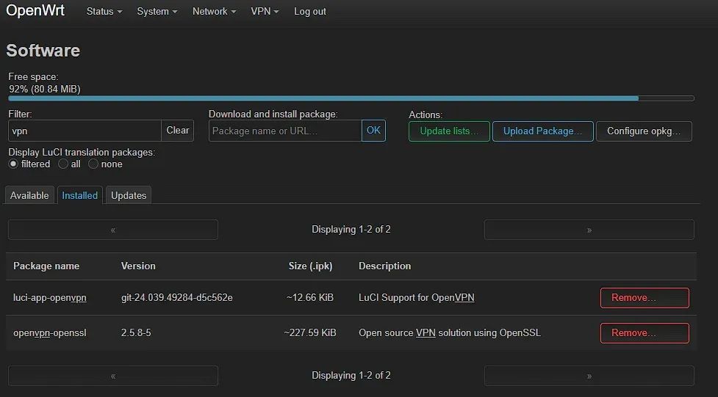Viewport: 718px width, 397px height.
Task: Switch to the Updates tab
Action: [x=129, y=195]
